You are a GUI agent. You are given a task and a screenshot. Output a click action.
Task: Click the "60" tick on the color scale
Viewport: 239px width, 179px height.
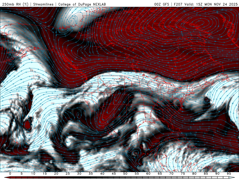[x=148, y=174]
